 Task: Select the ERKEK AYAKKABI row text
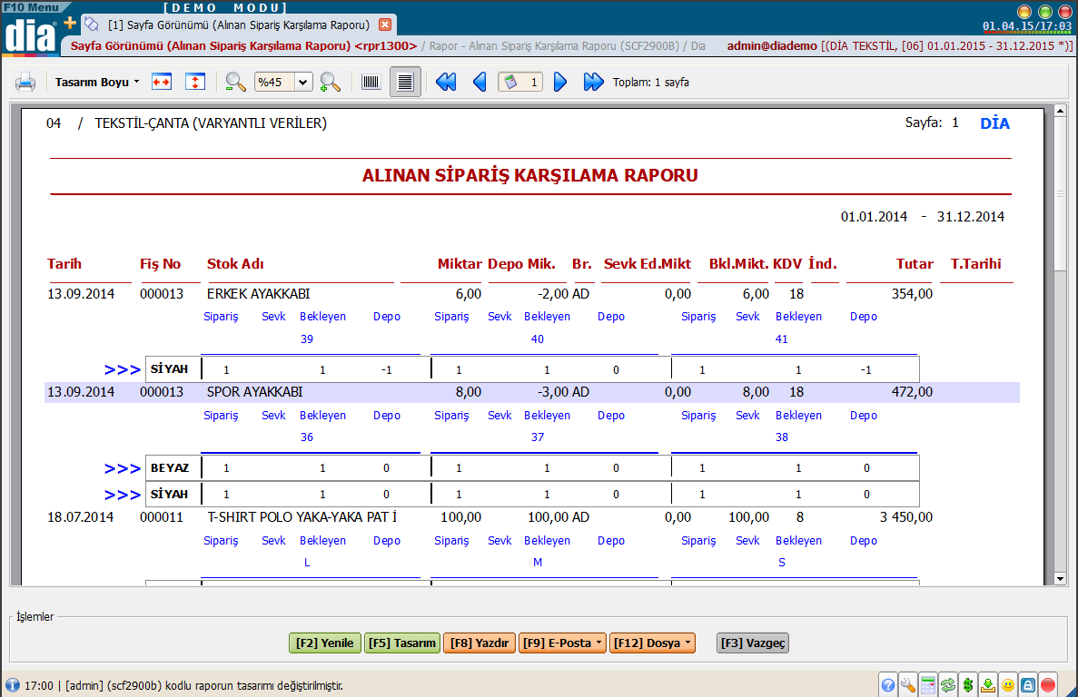click(x=259, y=294)
